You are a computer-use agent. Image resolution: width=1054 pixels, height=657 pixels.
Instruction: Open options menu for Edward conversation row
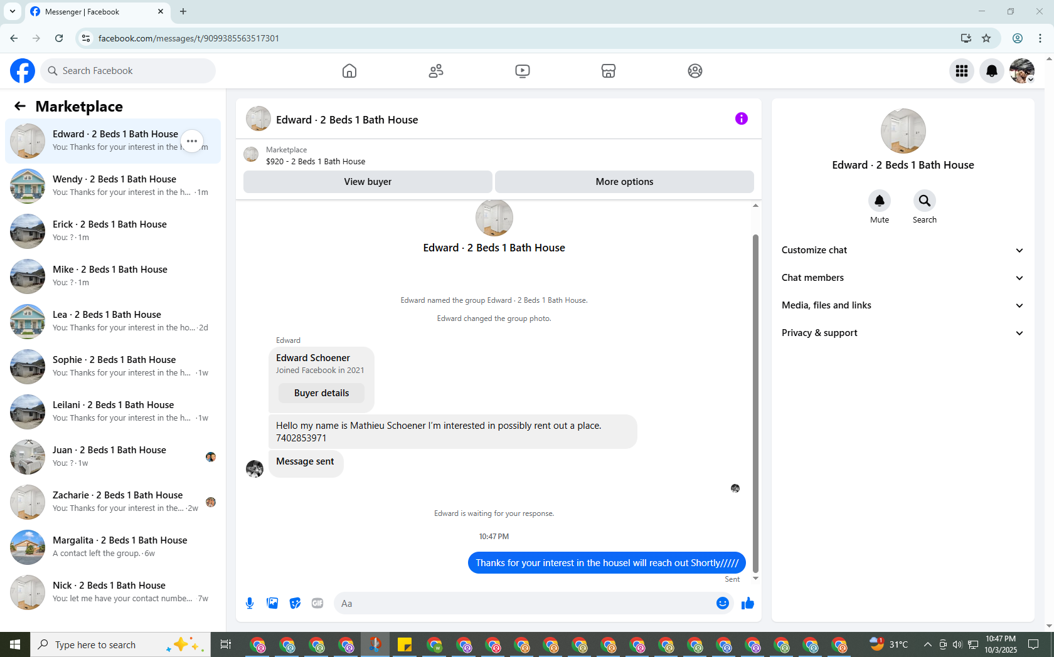pos(192,141)
